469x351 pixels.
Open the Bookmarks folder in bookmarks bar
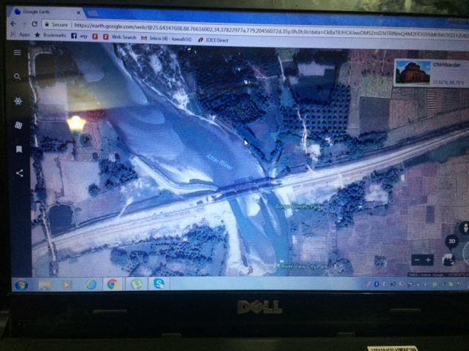51,35
